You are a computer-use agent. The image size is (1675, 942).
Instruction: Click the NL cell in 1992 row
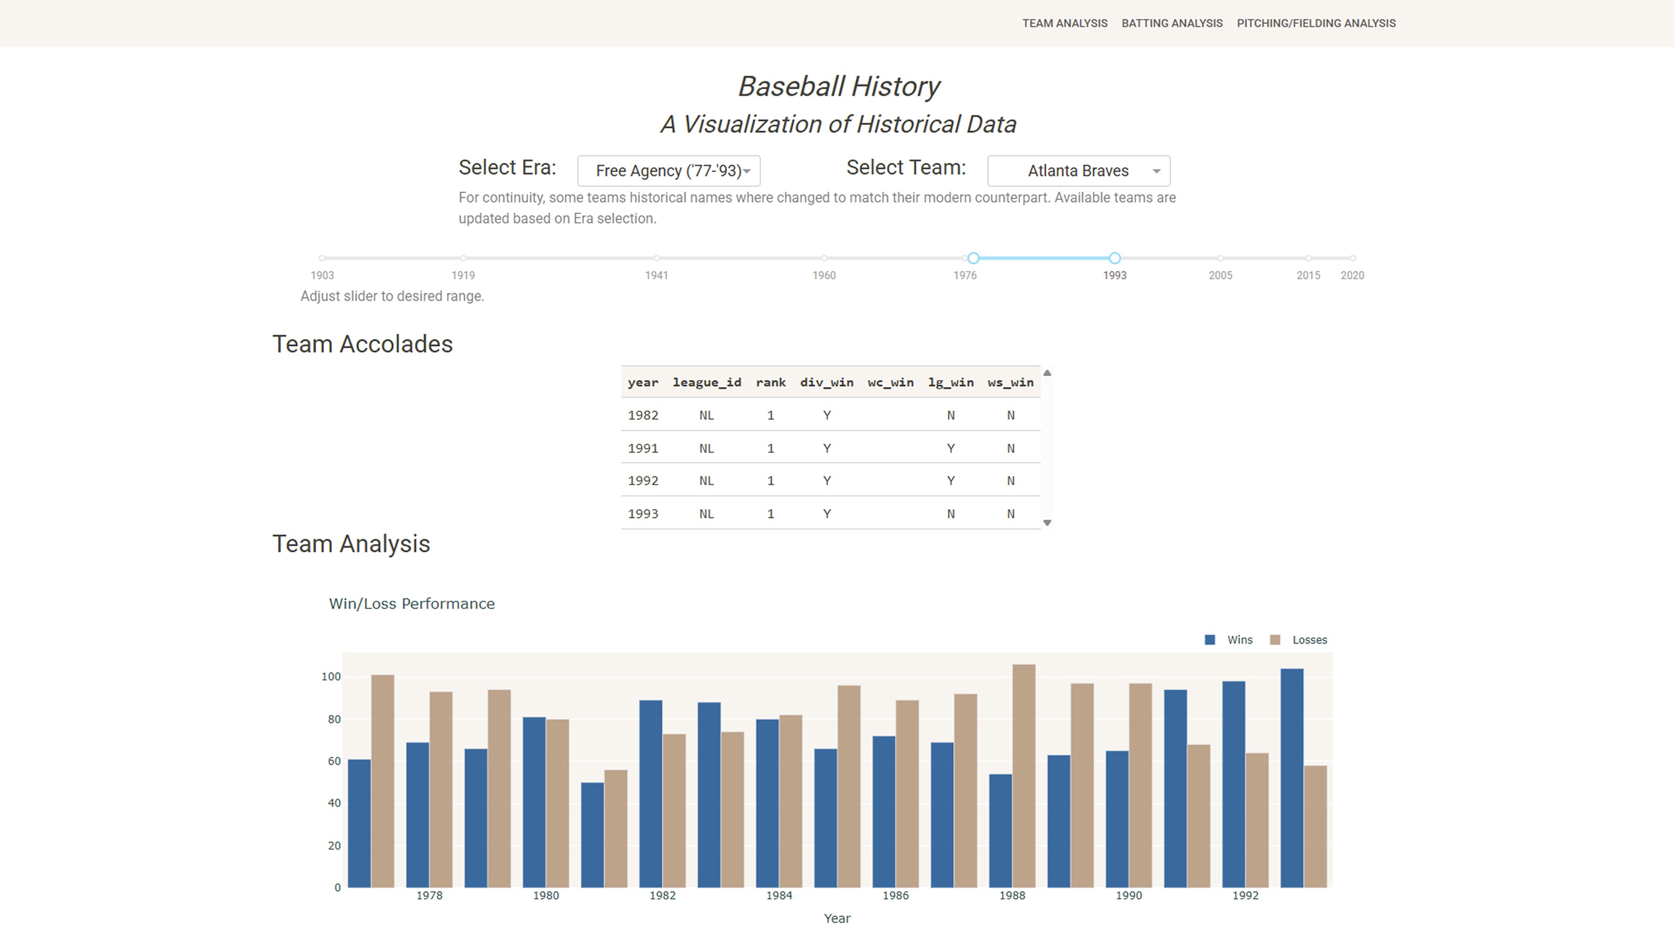click(707, 481)
